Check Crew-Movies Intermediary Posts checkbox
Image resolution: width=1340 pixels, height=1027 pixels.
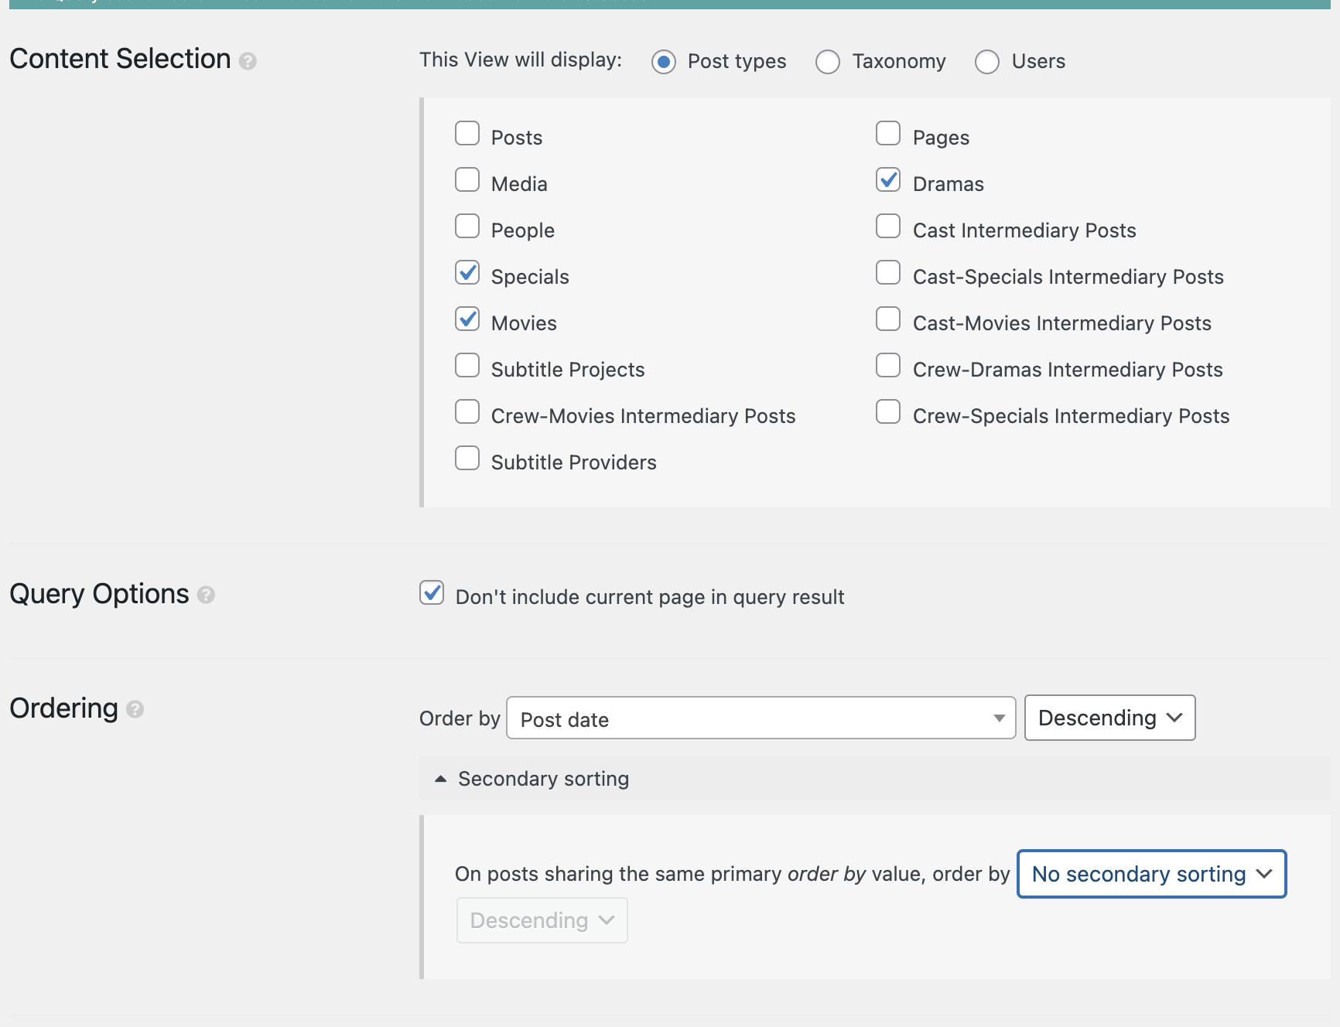click(x=467, y=411)
